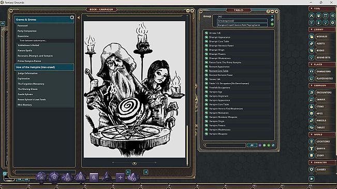Open Books library icon
The width and height of the screenshot is (337, 189).
pos(312,51)
